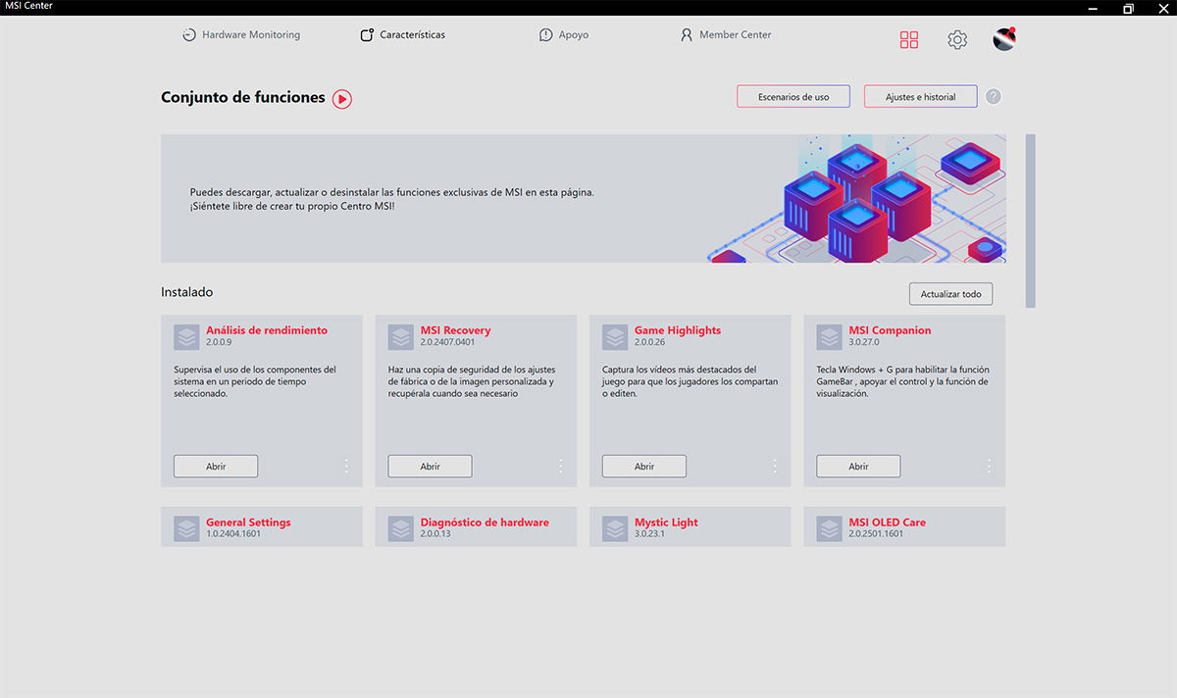Click the Análisis de rendimiento module icon
Image resolution: width=1177 pixels, height=698 pixels.
click(186, 337)
